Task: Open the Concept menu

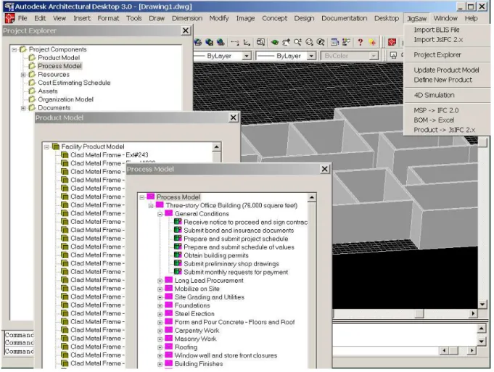Action: (x=274, y=18)
